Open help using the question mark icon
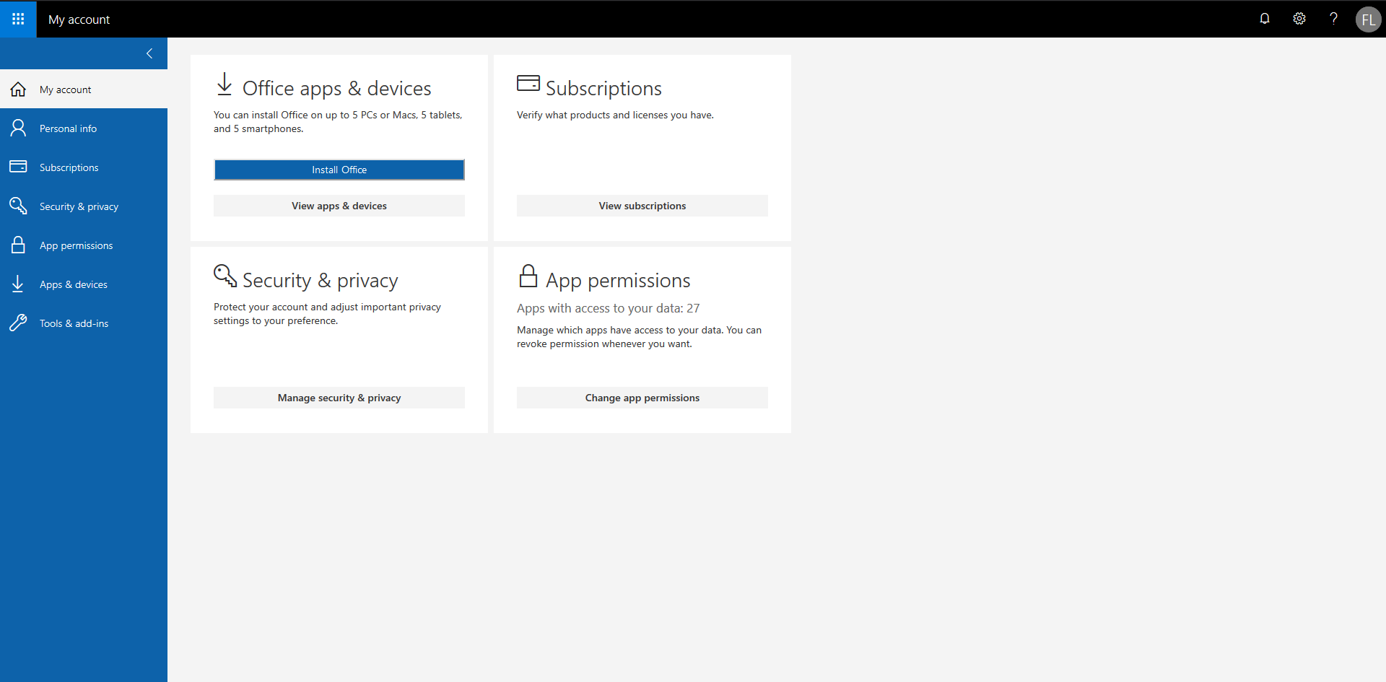The width and height of the screenshot is (1386, 682). click(1333, 19)
